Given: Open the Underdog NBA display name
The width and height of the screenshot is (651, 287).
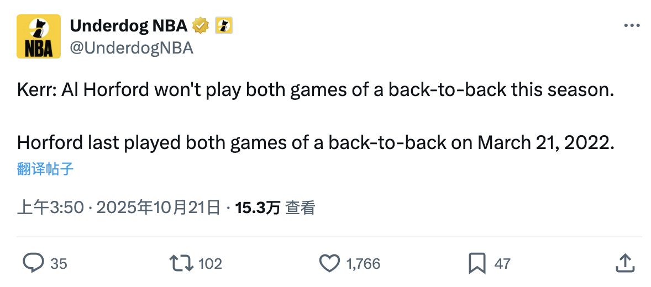Looking at the screenshot, I should pos(128,25).
